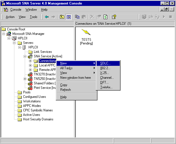Collapse the SNA Service tree node
This screenshot has width=176, height=144.
pyautogui.click(x=25, y=56)
